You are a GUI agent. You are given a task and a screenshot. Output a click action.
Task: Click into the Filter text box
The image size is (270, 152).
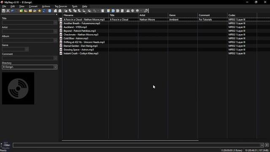click(136, 145)
